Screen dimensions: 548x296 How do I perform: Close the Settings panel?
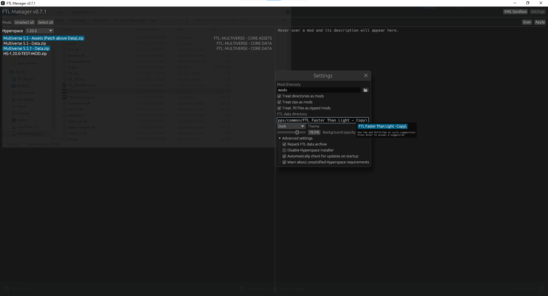click(x=366, y=75)
